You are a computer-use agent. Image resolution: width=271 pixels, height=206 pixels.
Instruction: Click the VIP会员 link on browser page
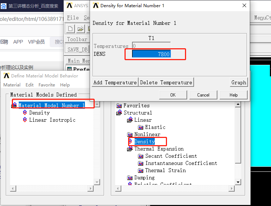[36, 42]
